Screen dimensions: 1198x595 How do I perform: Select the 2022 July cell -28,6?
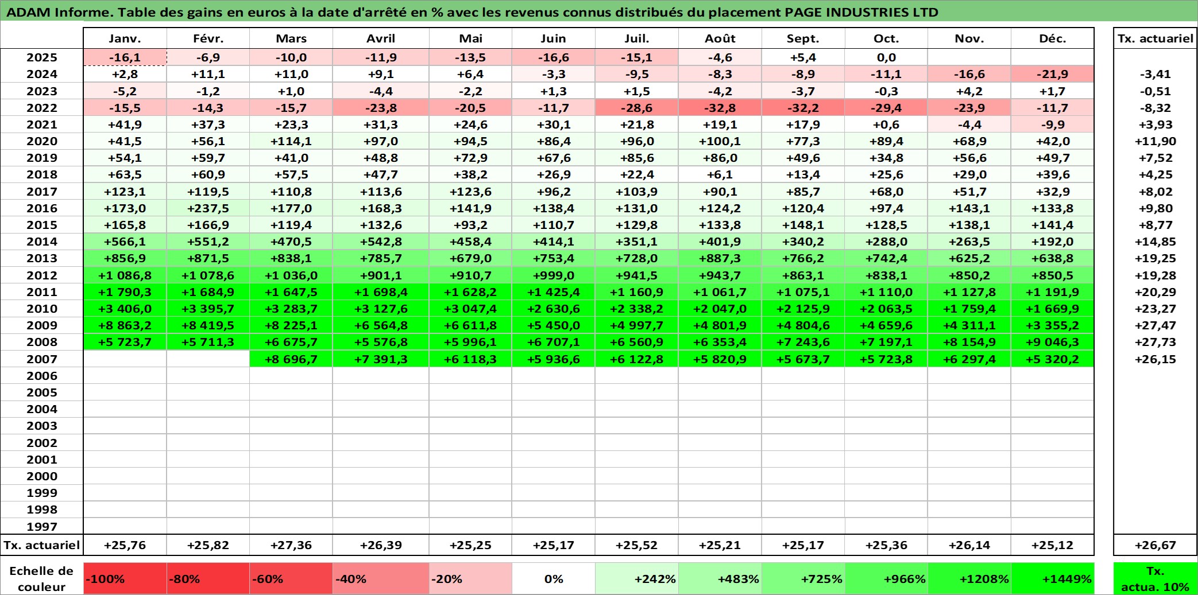(636, 108)
